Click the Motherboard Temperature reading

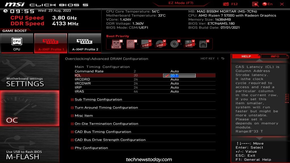pos(136,16)
